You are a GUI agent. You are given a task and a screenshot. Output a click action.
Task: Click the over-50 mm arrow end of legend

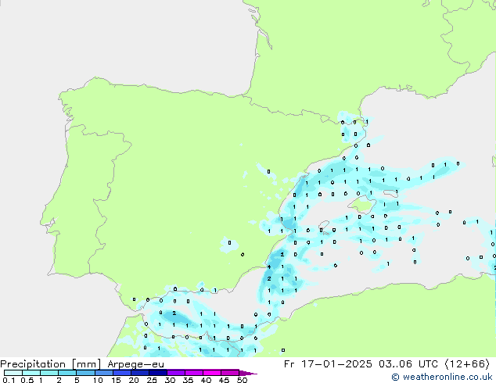pyautogui.click(x=248, y=373)
